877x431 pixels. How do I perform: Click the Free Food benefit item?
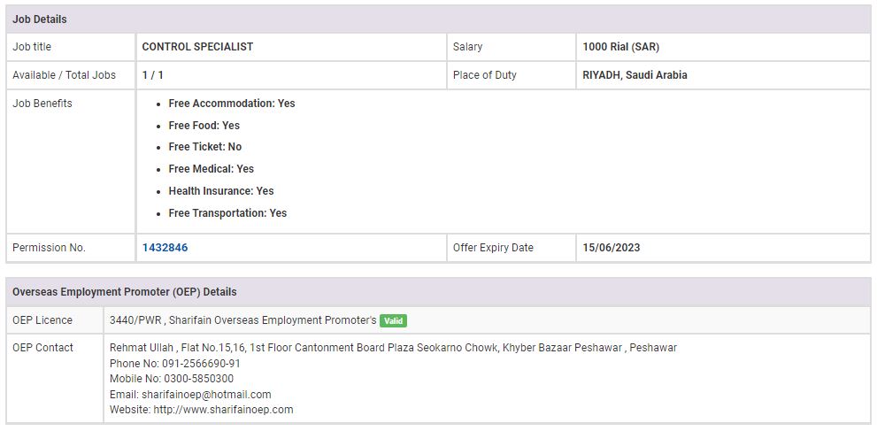pos(204,126)
